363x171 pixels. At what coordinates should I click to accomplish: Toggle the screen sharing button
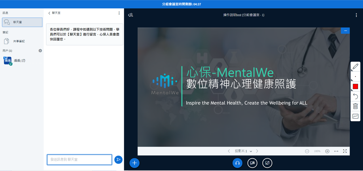click(267, 163)
